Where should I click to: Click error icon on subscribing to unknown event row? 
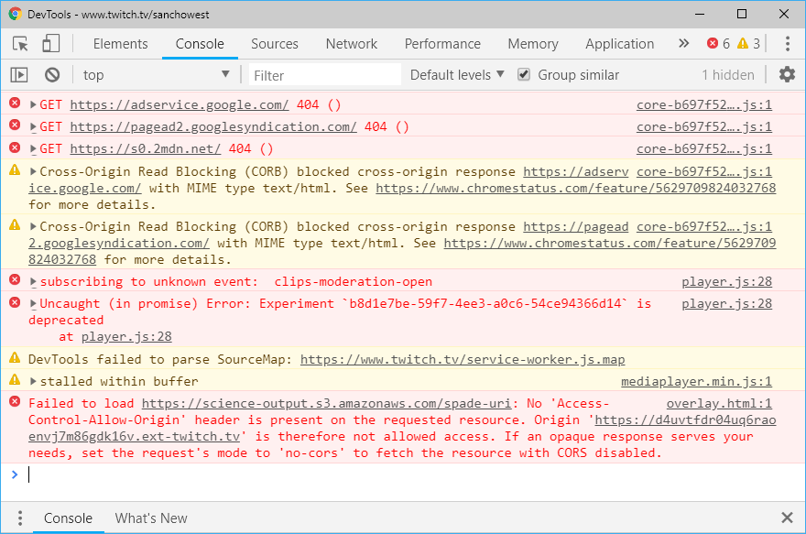tap(15, 280)
